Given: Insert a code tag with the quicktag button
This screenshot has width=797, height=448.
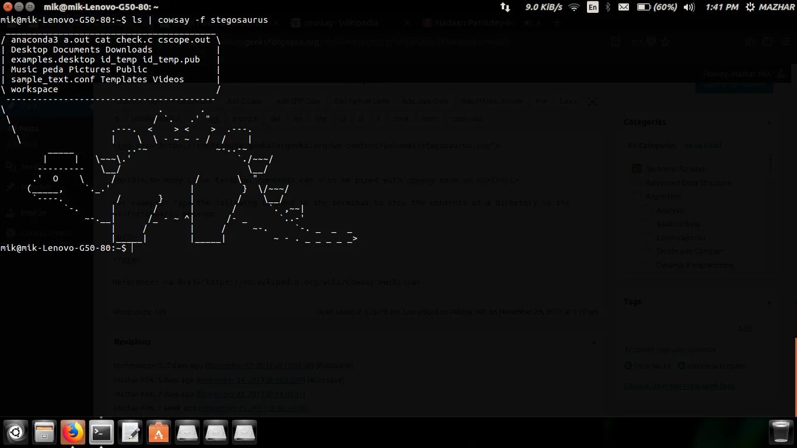Looking at the screenshot, I should (x=400, y=118).
